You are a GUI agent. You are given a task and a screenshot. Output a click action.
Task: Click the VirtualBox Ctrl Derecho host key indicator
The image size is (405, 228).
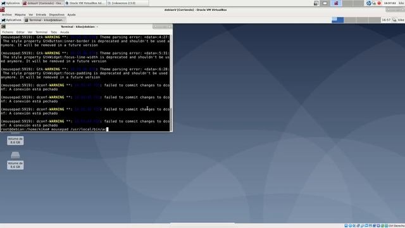click(x=397, y=225)
